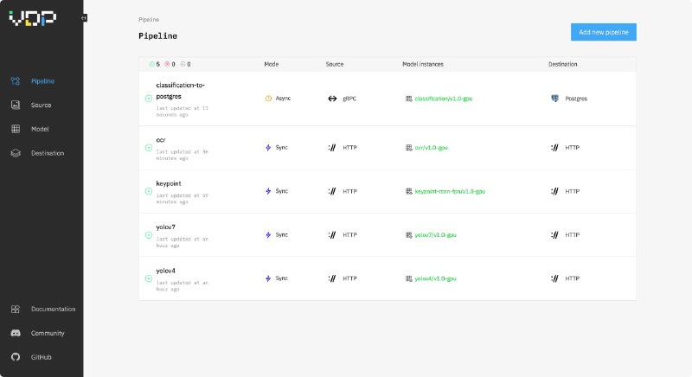The width and height of the screenshot is (692, 377).
Task: Click the Postgres destination icon
Action: pyautogui.click(x=554, y=99)
